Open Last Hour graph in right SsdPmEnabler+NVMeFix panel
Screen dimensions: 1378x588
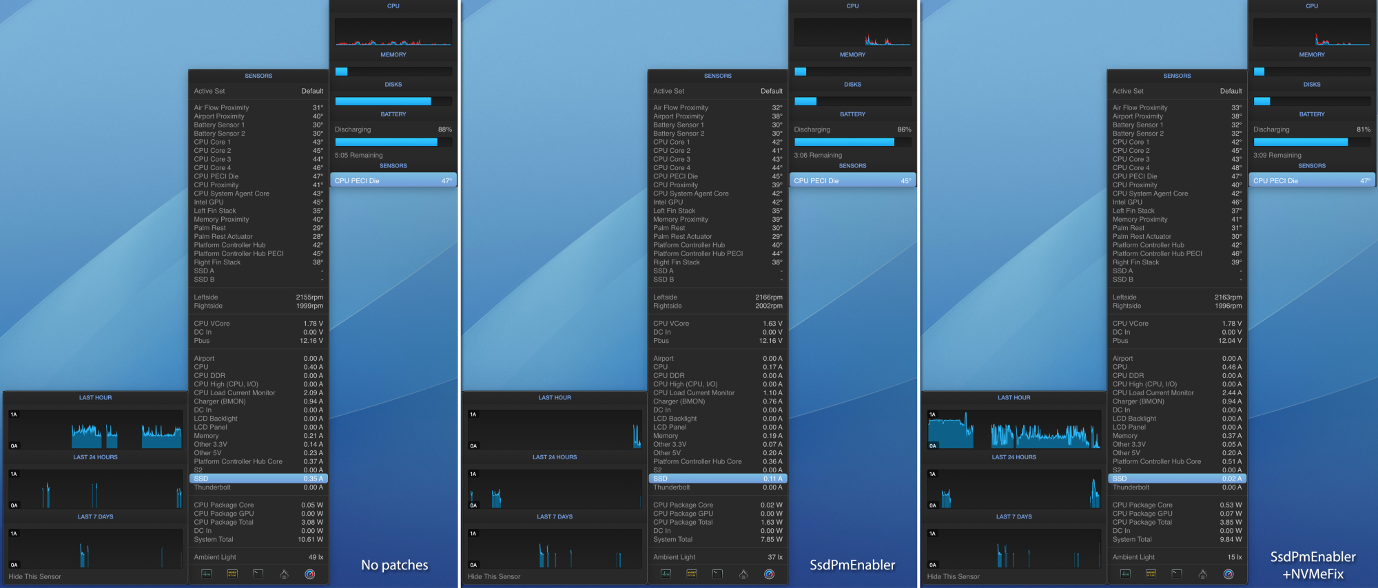tap(1014, 430)
